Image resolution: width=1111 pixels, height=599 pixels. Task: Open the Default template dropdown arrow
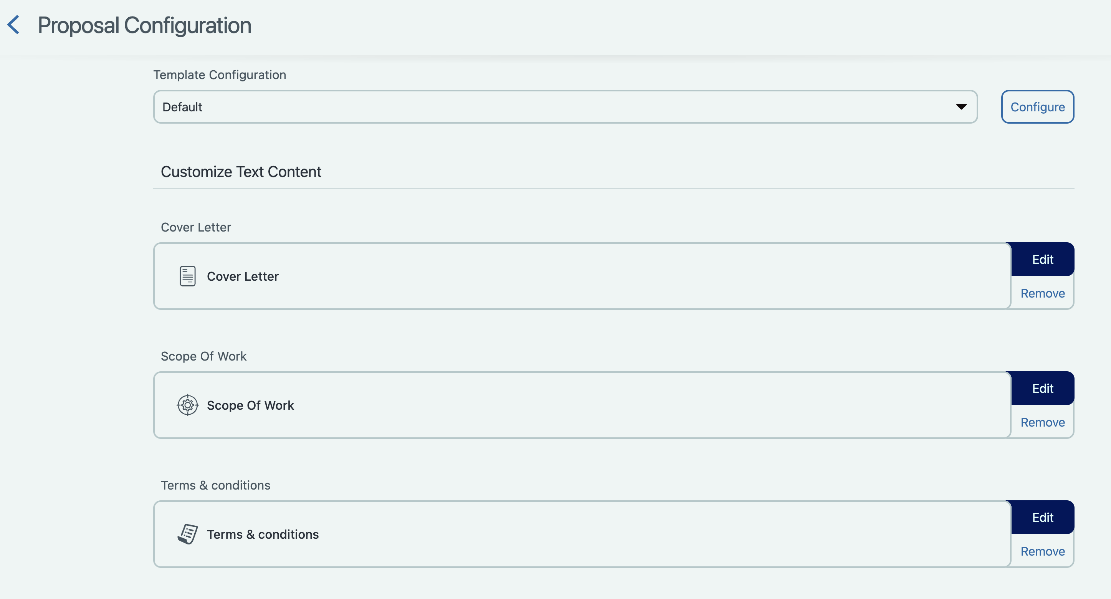(961, 106)
